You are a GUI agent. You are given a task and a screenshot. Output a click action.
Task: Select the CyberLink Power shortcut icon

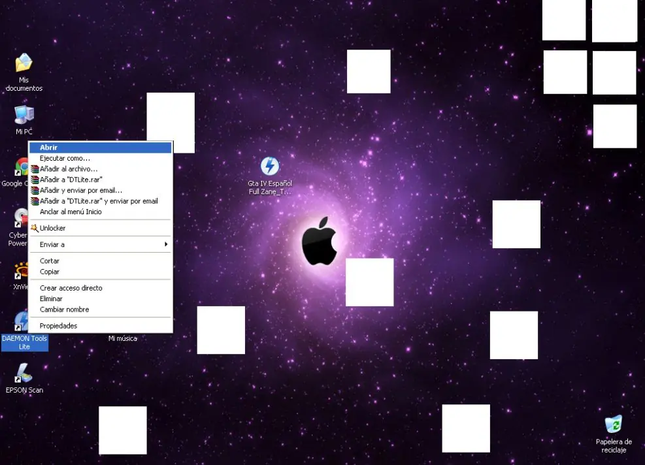(x=21, y=217)
